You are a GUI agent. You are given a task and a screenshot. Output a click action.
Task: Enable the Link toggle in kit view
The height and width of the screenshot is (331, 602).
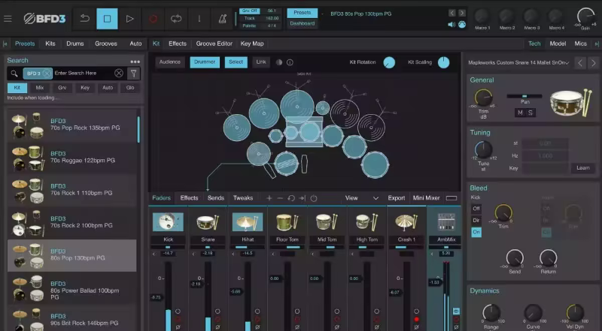click(260, 62)
